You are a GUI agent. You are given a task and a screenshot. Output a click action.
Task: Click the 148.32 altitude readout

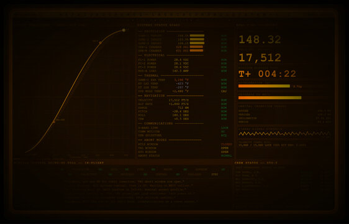[260, 40]
